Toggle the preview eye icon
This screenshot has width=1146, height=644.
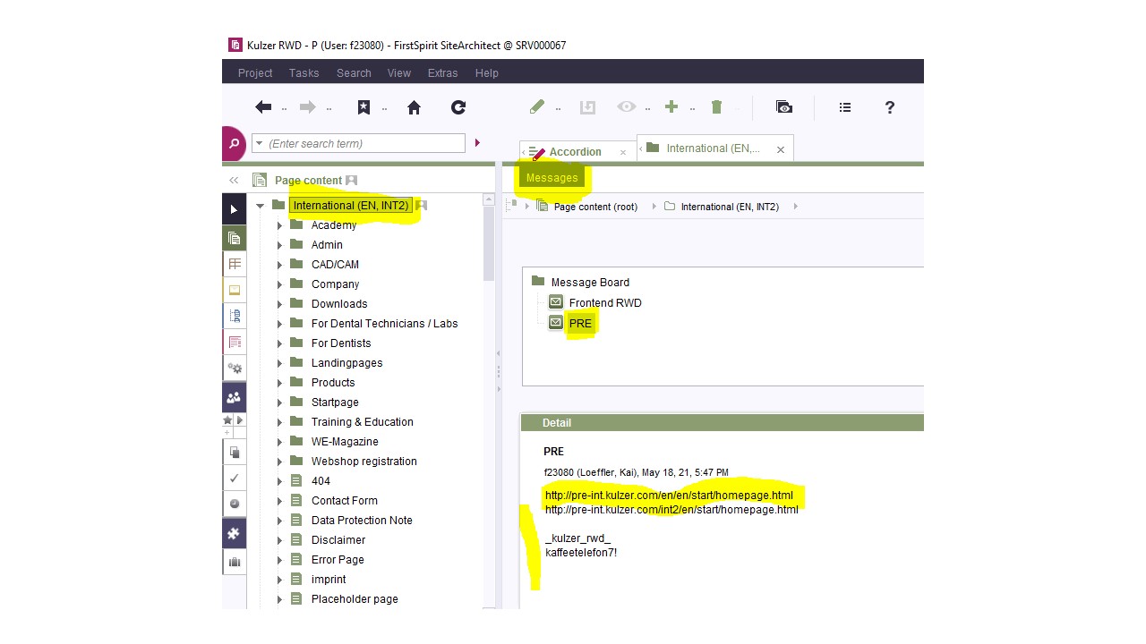pyautogui.click(x=627, y=107)
